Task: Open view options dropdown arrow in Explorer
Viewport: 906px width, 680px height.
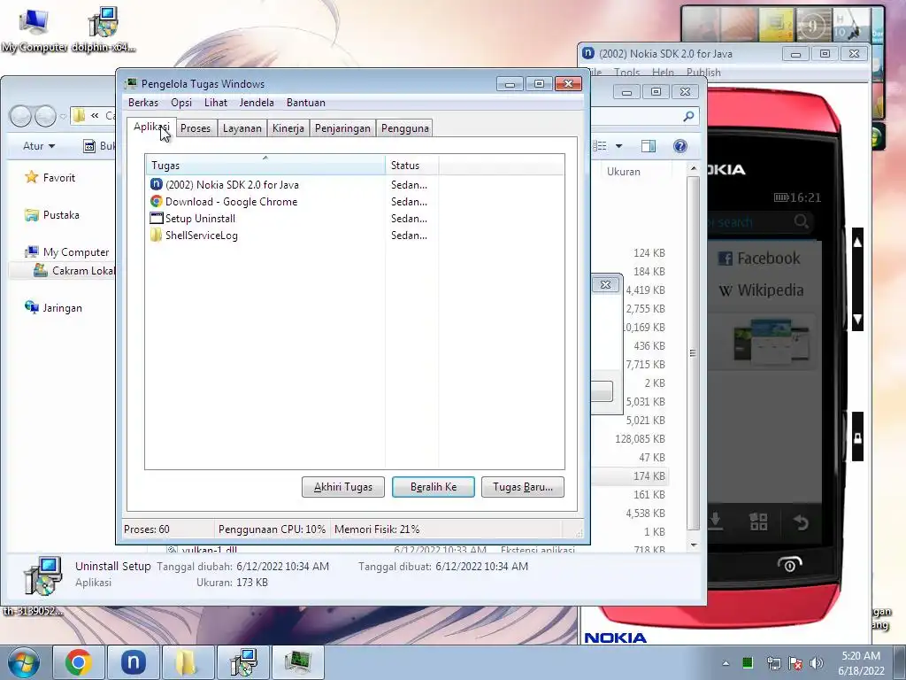Action: click(x=618, y=146)
